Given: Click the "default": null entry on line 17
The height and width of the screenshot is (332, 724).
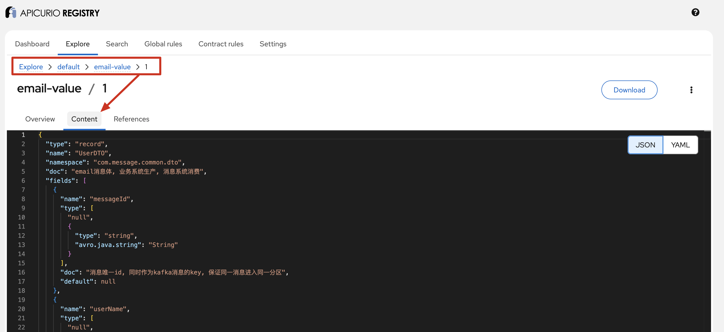Looking at the screenshot, I should pyautogui.click(x=88, y=281).
